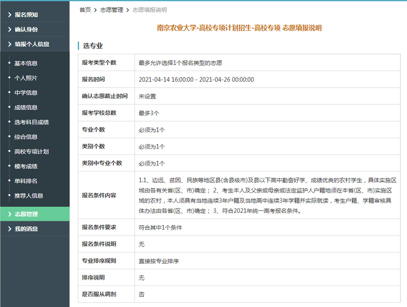Viewport: 407px width, 307px height.
Task: Click the 专业个数 label cell
Action: click(106, 130)
